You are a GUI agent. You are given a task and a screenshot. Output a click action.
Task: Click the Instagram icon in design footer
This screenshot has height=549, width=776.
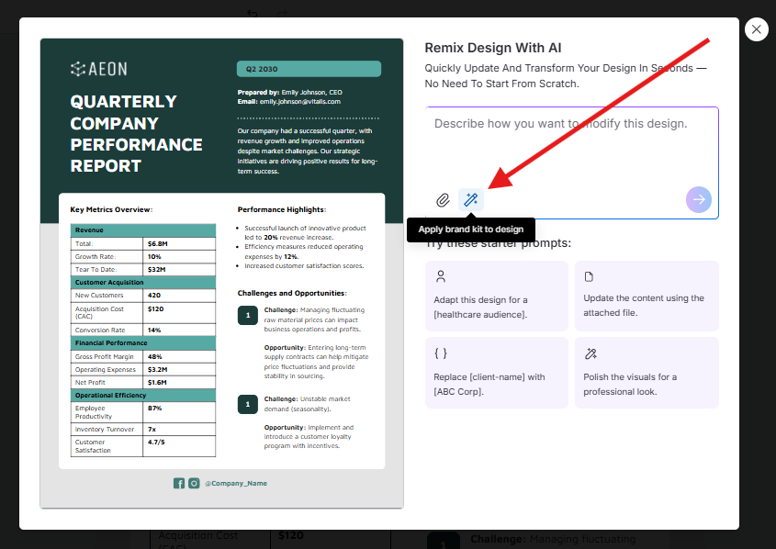pos(194,483)
